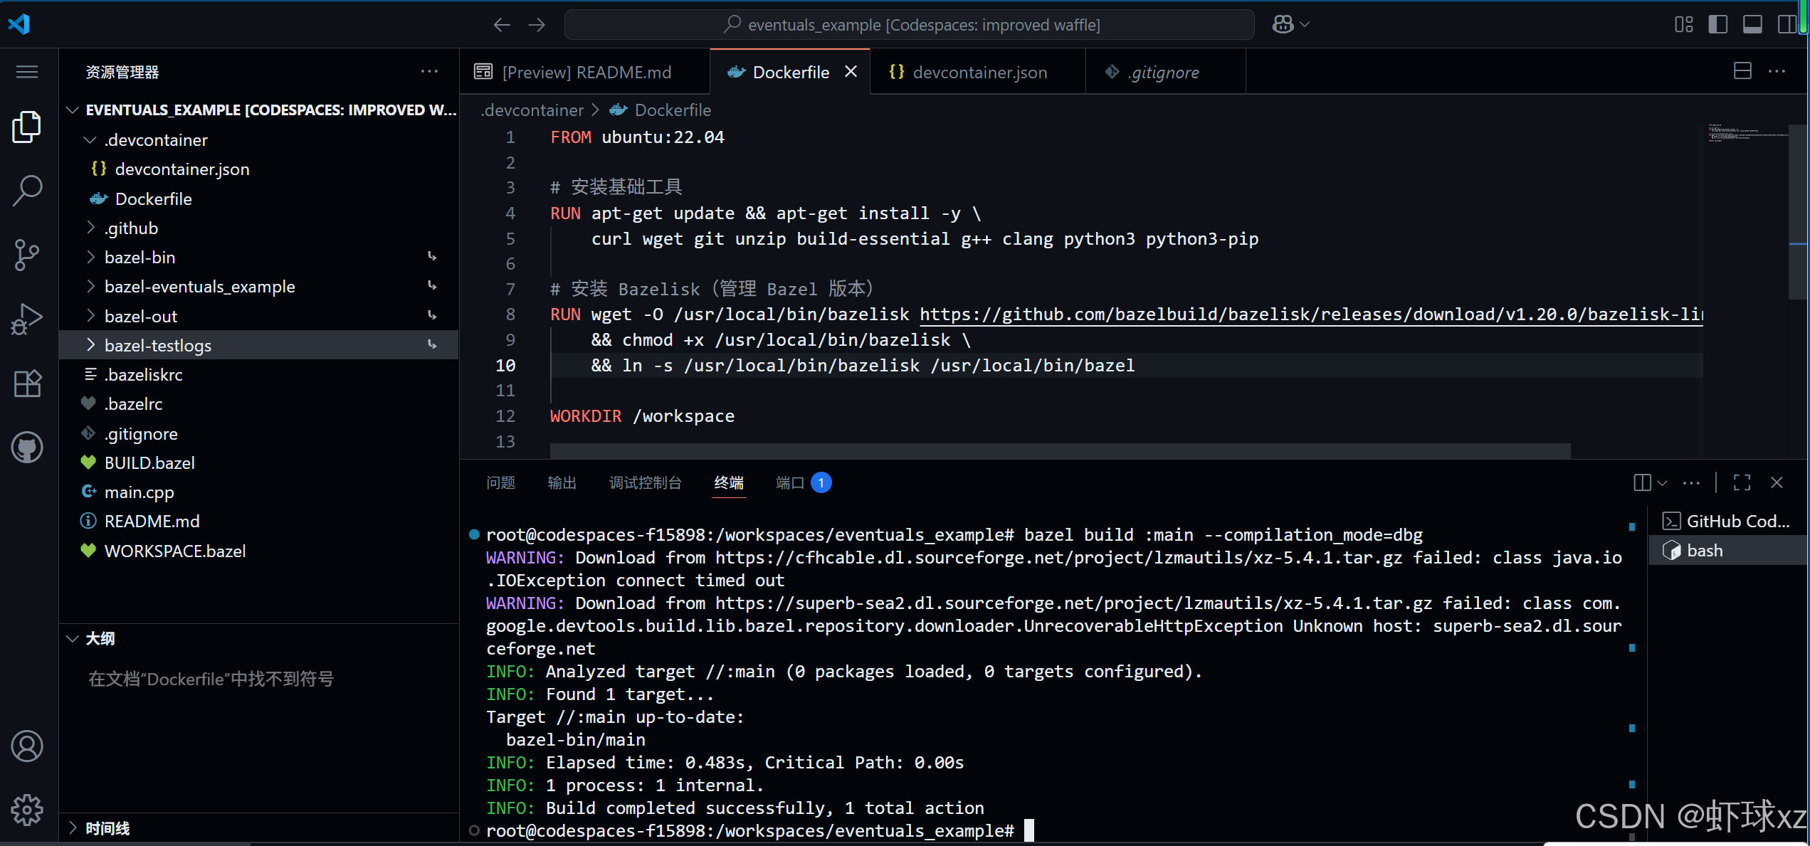The image size is (1810, 846).
Task: Expand the bazel-bin folder
Action: 260,258
